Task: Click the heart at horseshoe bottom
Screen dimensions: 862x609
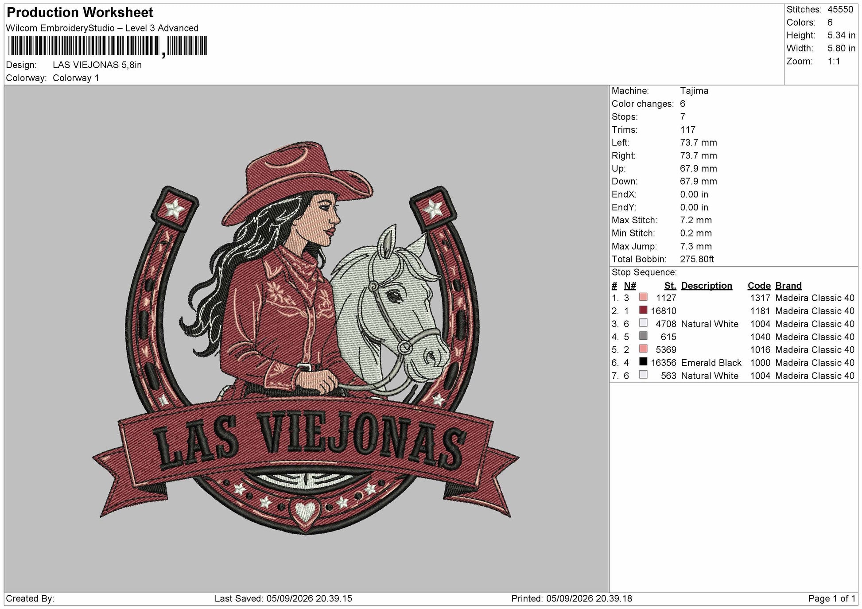Action: tap(305, 512)
